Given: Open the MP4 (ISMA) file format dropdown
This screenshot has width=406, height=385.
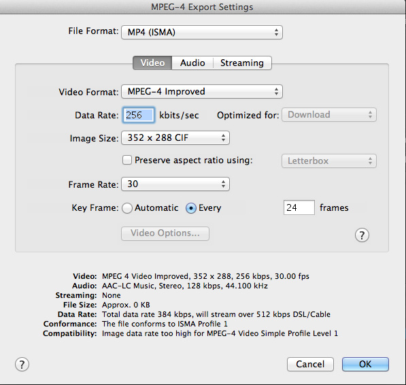Looking at the screenshot, I should (202, 33).
